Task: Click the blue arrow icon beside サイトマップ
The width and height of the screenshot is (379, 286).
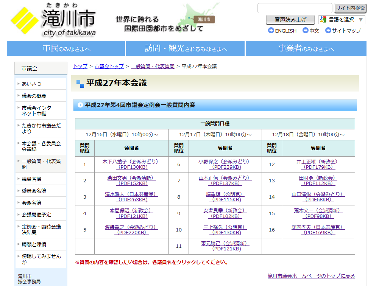Action: (328, 31)
